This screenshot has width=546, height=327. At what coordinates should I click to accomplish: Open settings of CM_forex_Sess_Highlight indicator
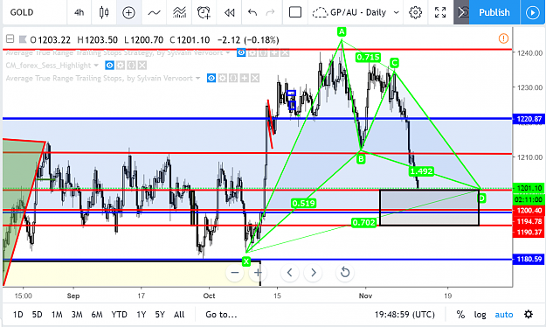[121, 66]
